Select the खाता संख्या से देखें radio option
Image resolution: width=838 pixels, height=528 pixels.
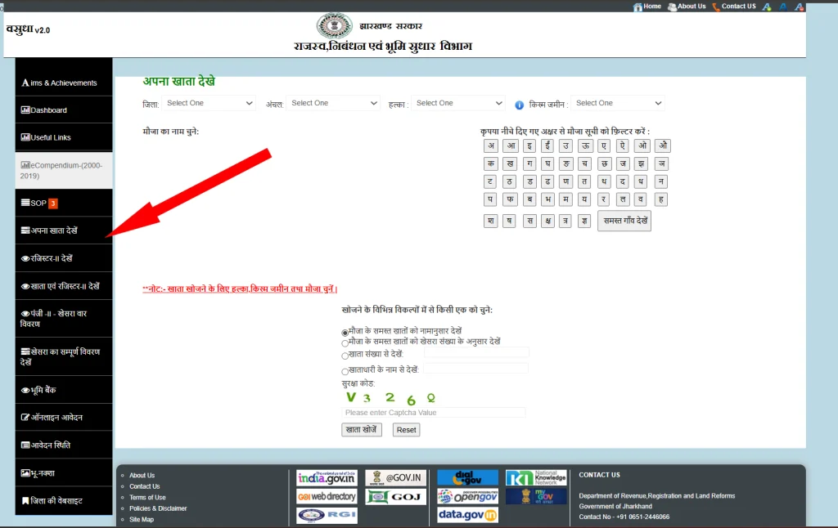pos(345,356)
